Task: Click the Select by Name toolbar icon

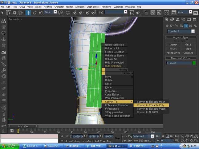Action: (8, 13)
